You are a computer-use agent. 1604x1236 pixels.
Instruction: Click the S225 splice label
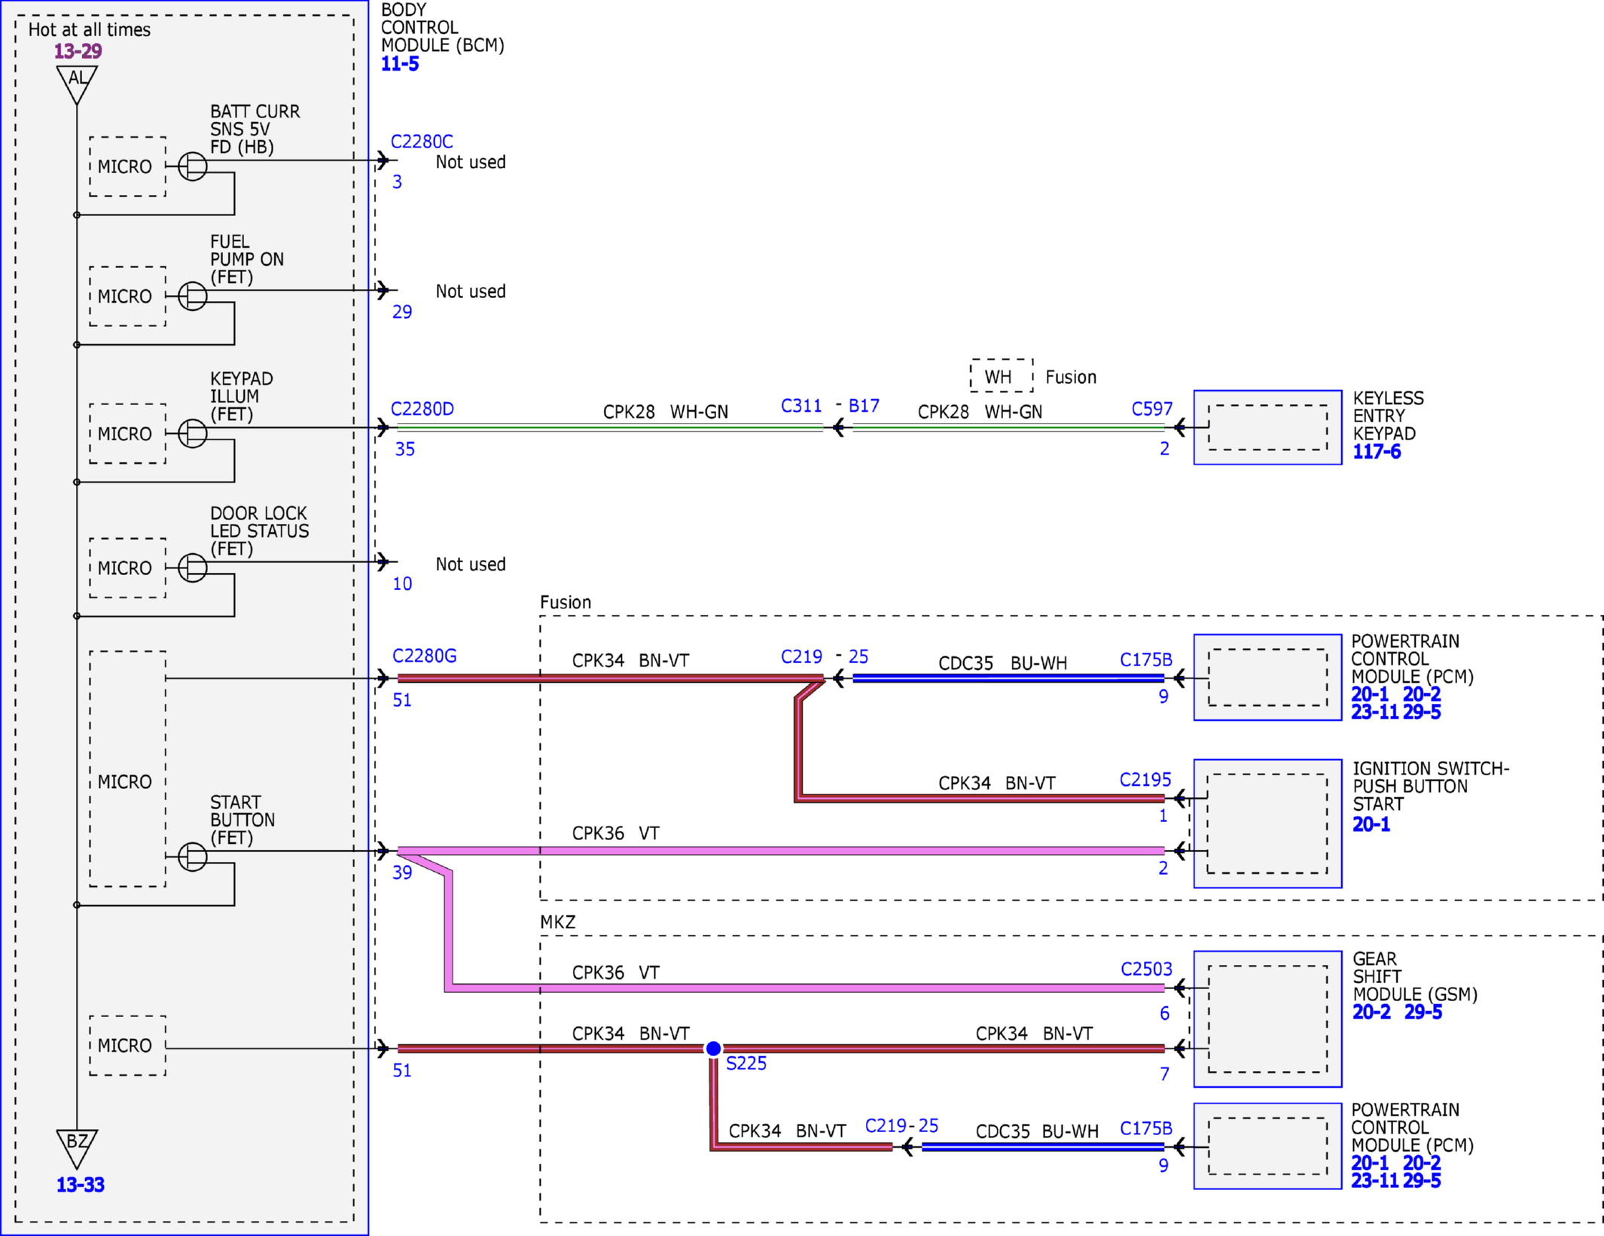746,1064
